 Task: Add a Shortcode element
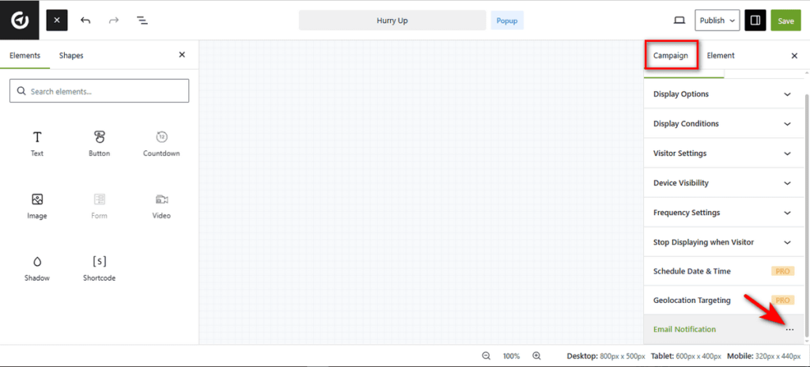[99, 268]
